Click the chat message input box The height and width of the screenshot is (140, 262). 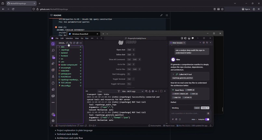188,113
